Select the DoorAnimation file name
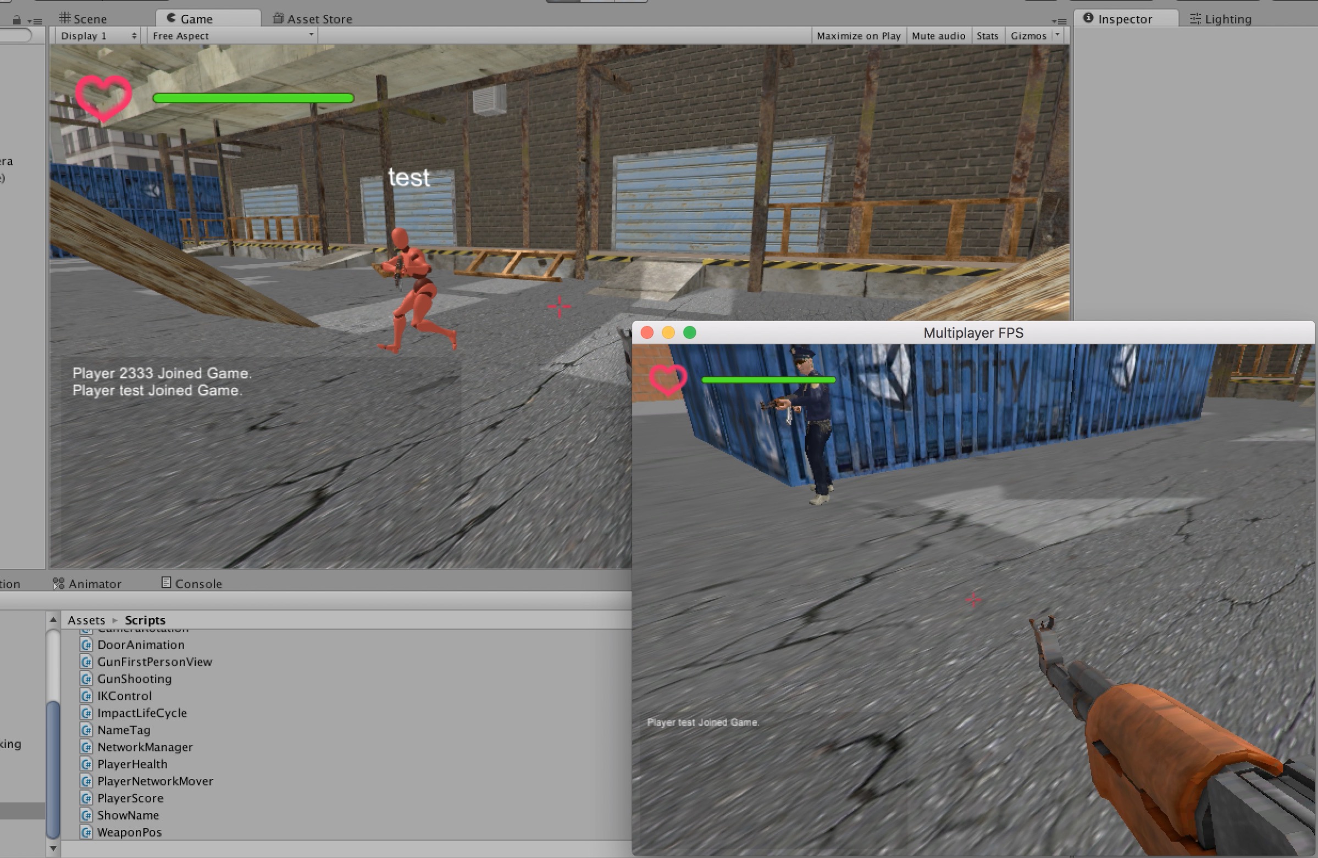 (x=141, y=645)
